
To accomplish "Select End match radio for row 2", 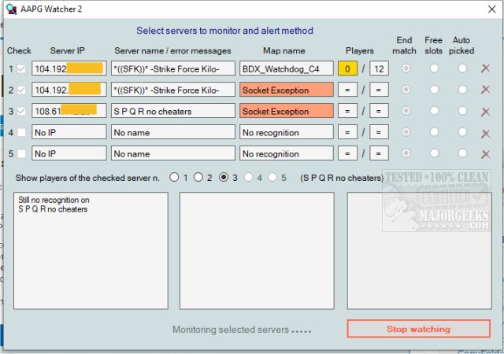I will click(406, 90).
